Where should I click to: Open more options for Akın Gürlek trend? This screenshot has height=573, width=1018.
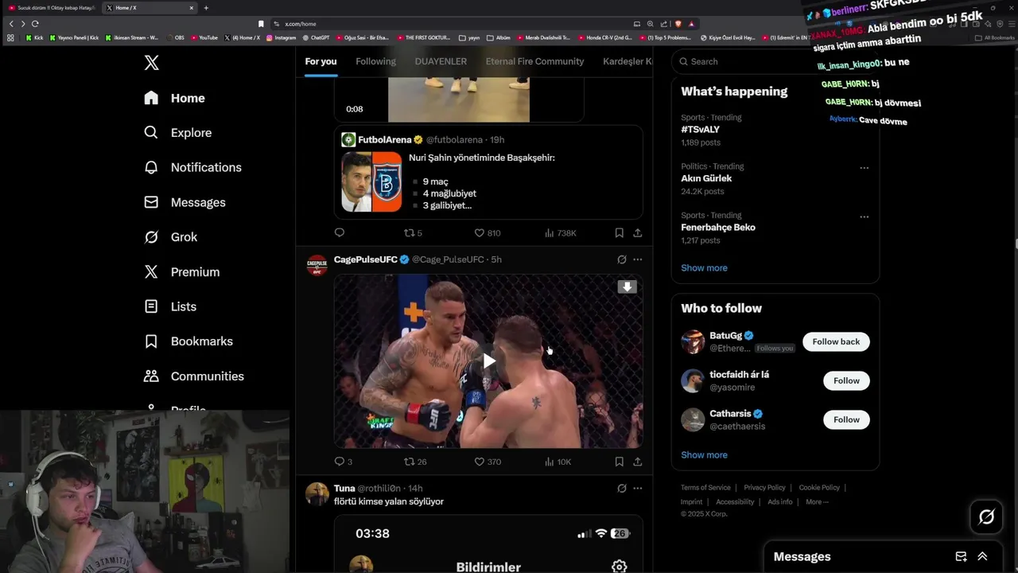pos(864,168)
